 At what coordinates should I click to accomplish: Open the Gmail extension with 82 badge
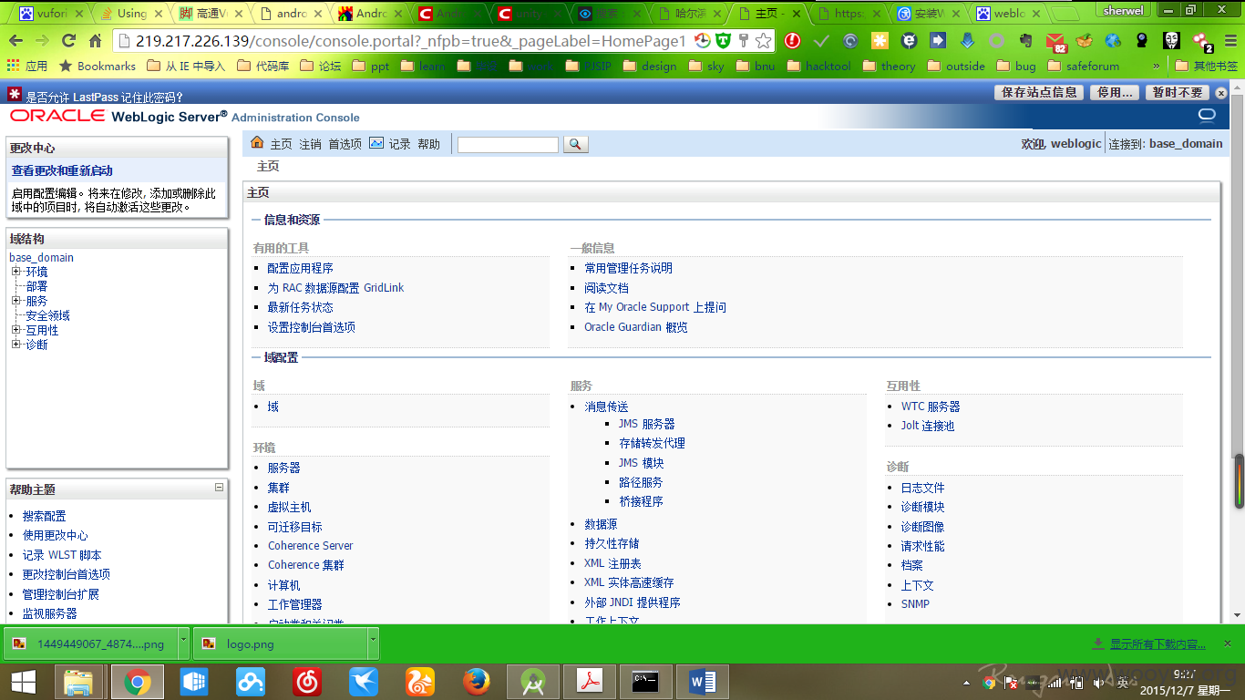(x=1055, y=42)
